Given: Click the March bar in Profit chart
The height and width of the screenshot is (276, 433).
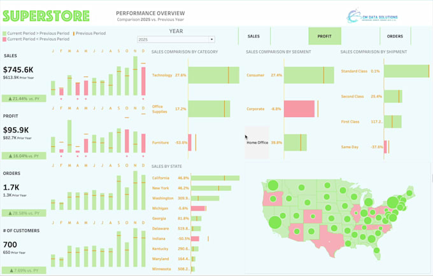Looking at the screenshot, I should pyautogui.click(x=69, y=136).
